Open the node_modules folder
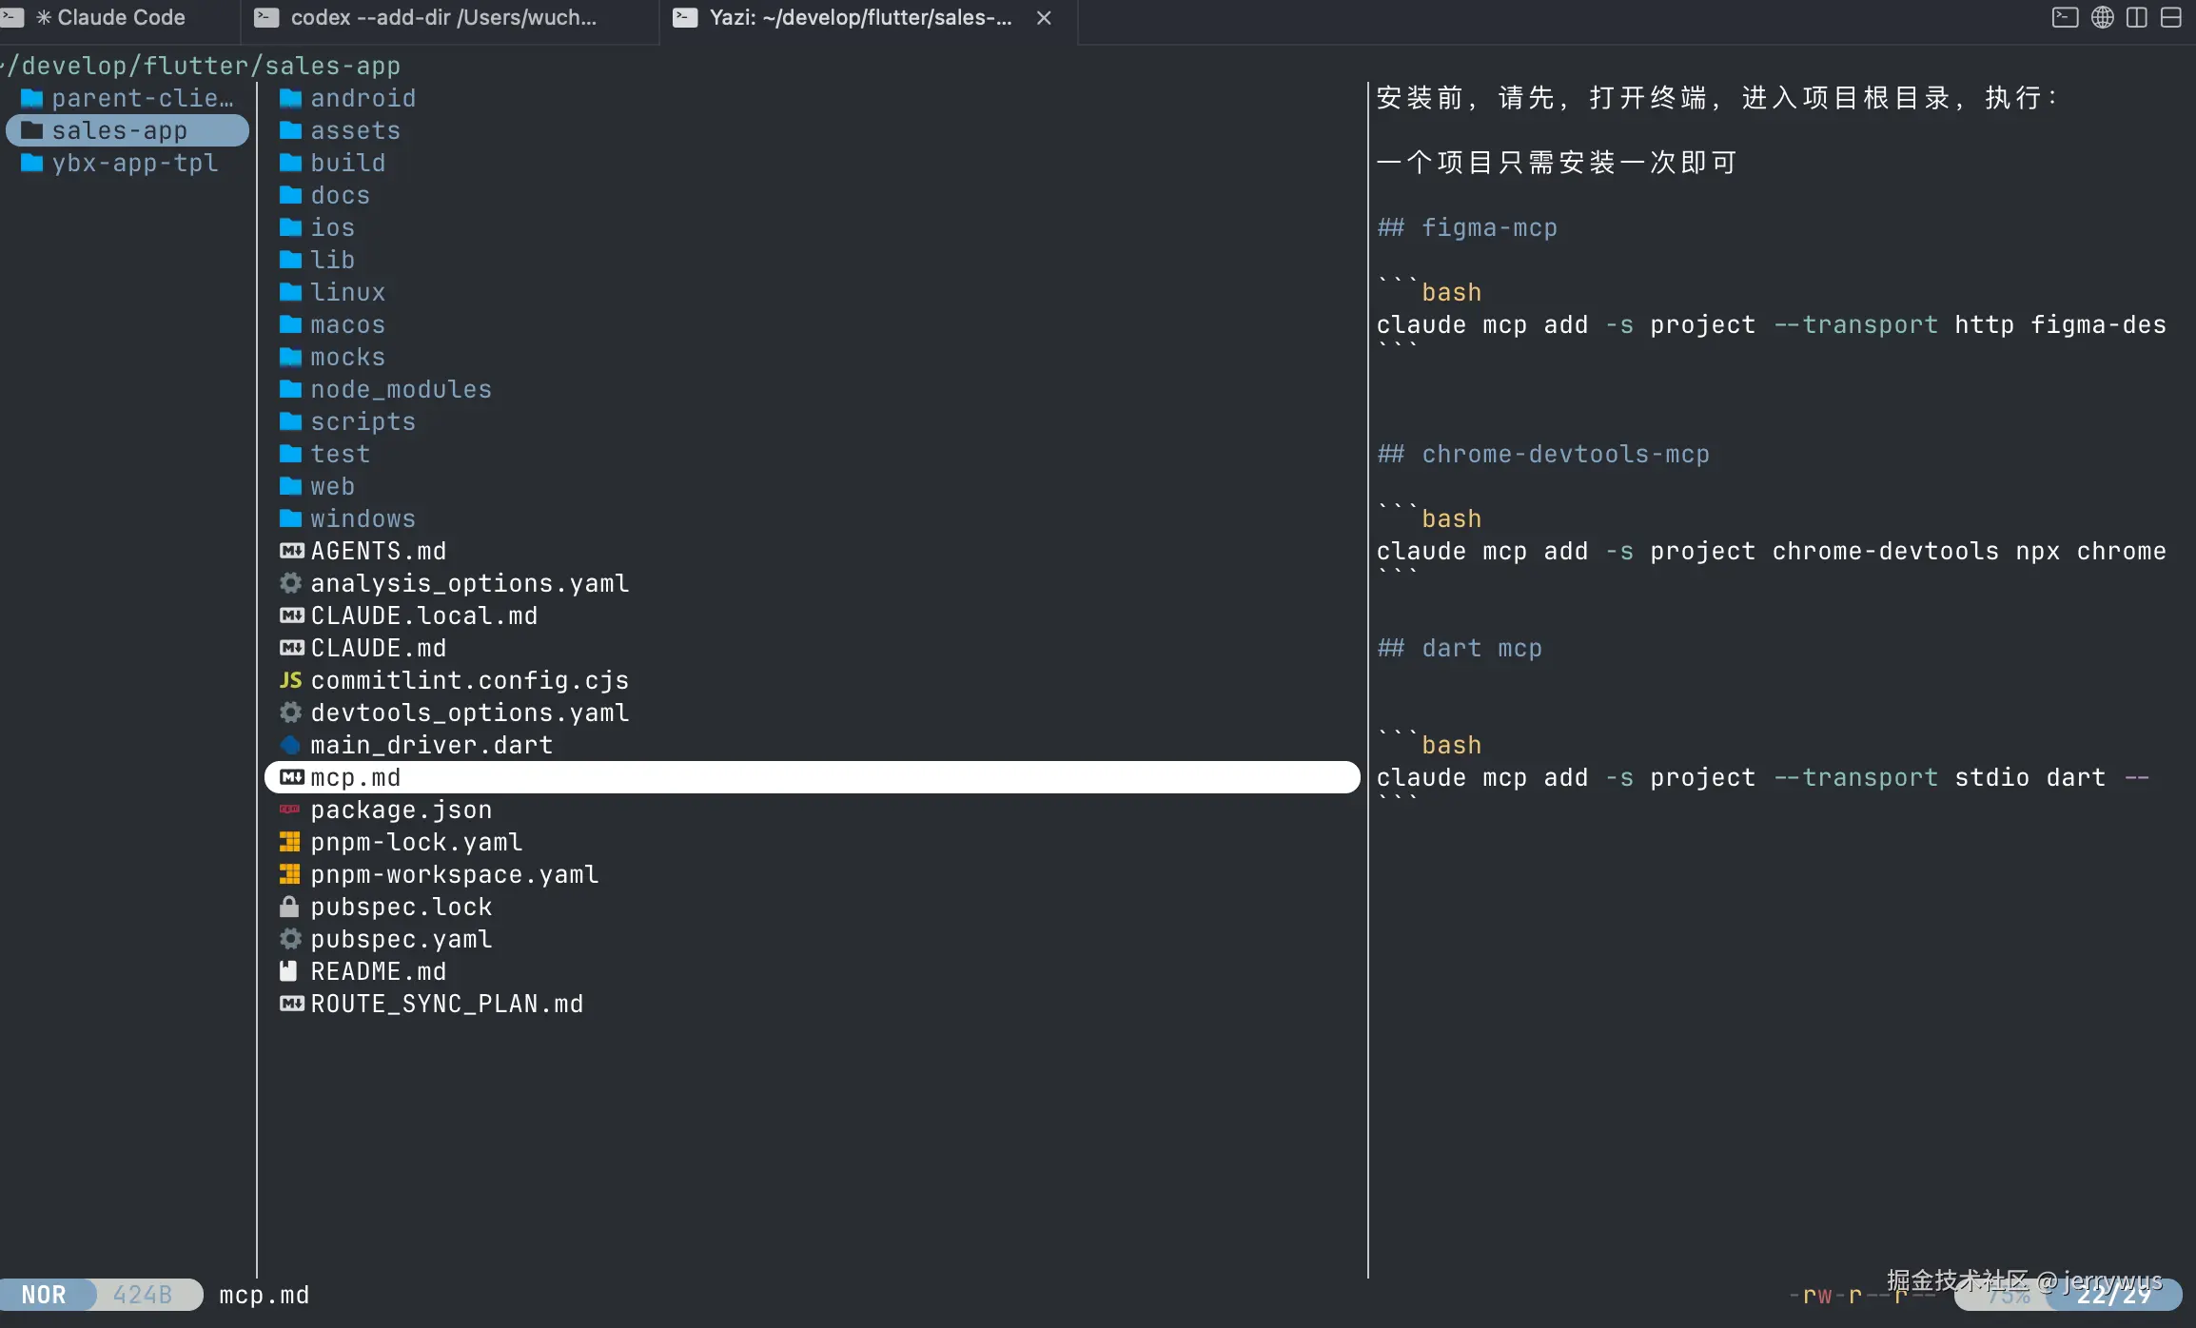 pos(401,389)
